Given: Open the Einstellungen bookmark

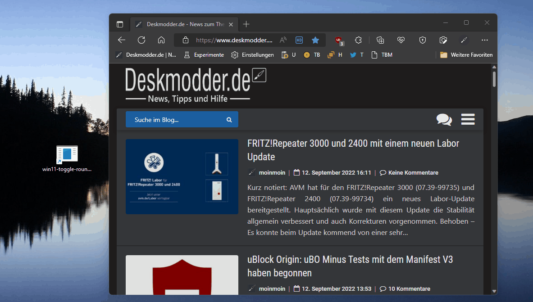Looking at the screenshot, I should (253, 55).
